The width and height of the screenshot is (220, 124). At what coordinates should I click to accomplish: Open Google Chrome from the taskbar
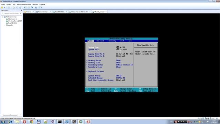click(31, 122)
